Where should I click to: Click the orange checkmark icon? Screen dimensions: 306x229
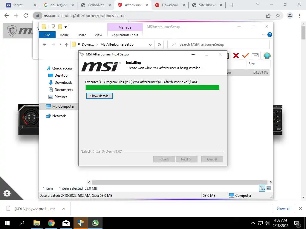[246, 55]
